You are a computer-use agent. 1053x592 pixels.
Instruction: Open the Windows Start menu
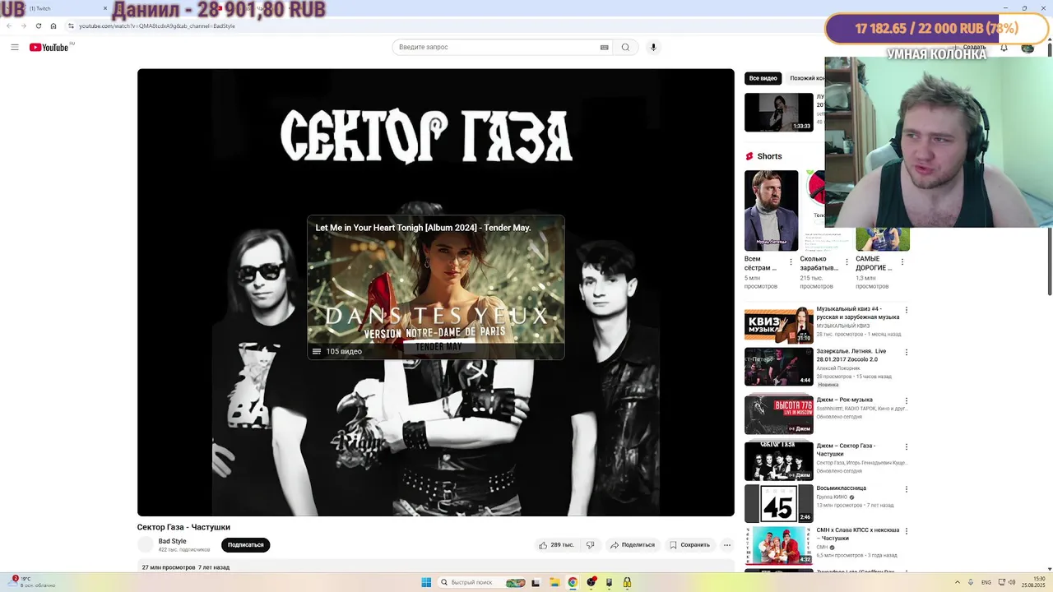426,582
